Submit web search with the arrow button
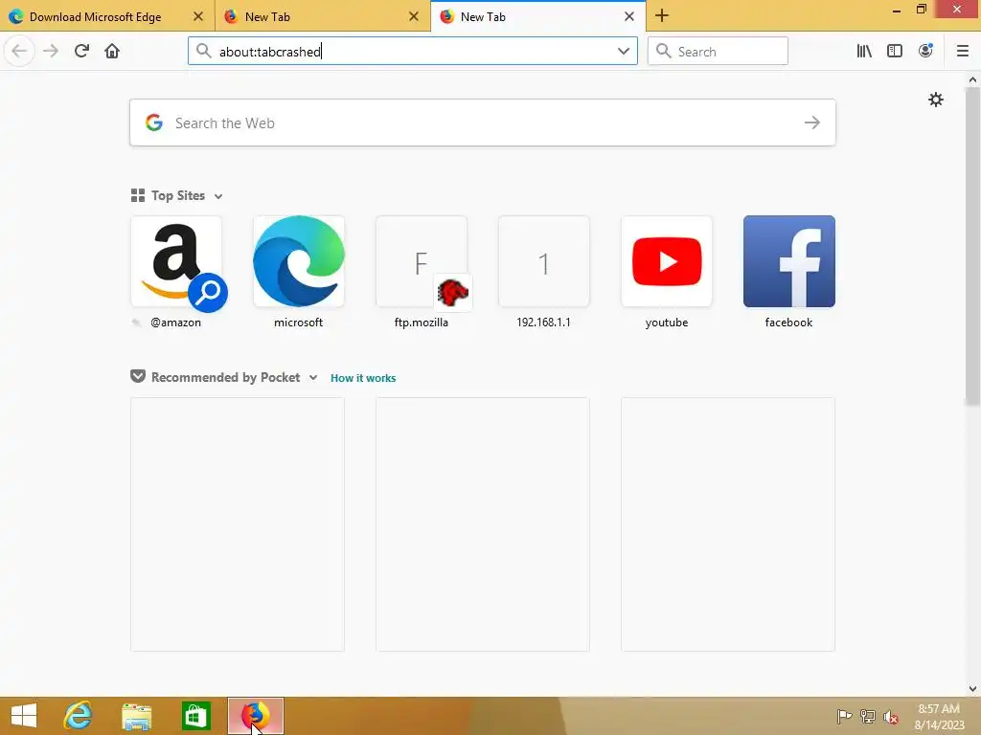 (x=812, y=122)
